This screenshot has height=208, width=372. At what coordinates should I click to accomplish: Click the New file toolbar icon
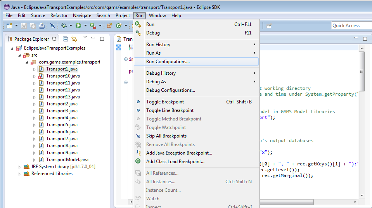tap(9, 26)
